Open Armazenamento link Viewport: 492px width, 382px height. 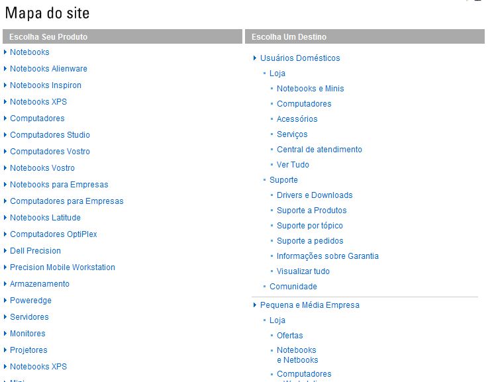[x=40, y=284]
